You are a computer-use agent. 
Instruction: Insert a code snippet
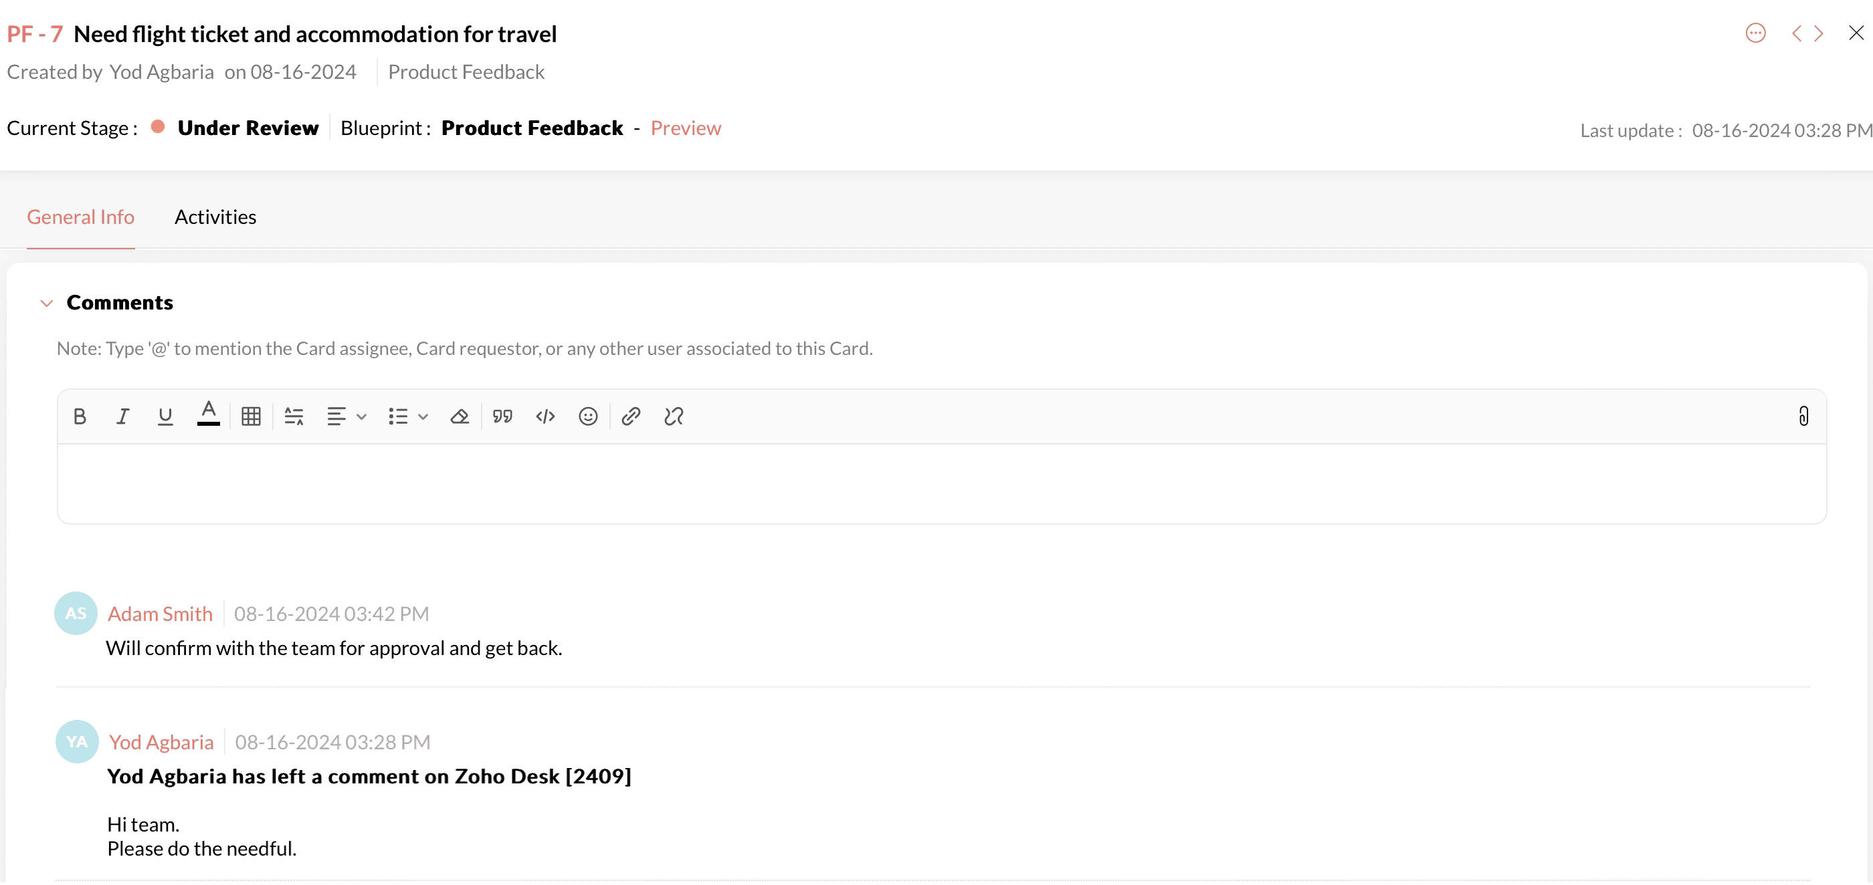tap(545, 416)
